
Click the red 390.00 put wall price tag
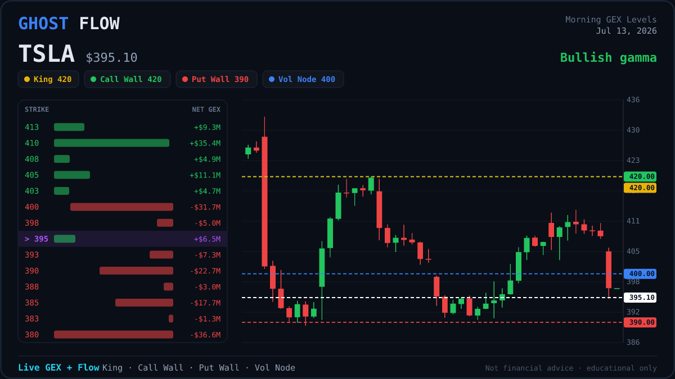click(640, 322)
